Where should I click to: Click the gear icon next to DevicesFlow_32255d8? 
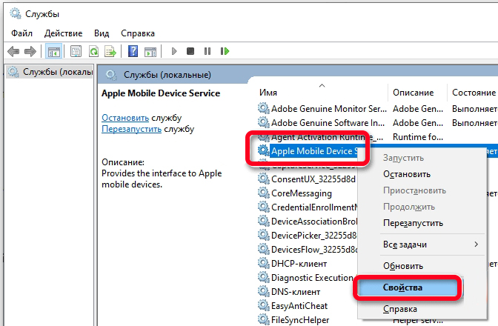263,250
